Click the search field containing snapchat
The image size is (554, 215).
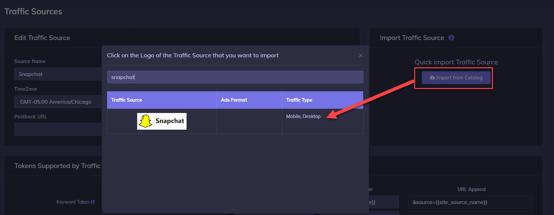tap(235, 77)
